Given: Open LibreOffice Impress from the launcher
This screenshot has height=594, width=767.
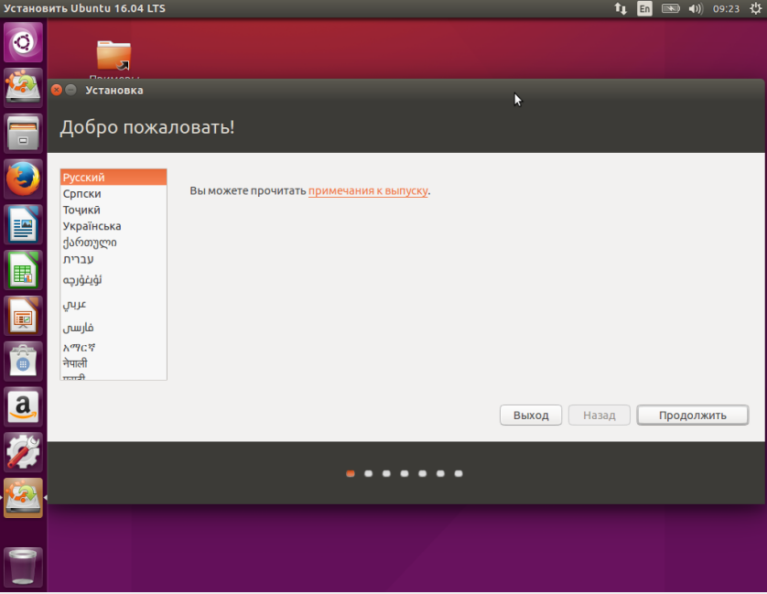Looking at the screenshot, I should [23, 316].
